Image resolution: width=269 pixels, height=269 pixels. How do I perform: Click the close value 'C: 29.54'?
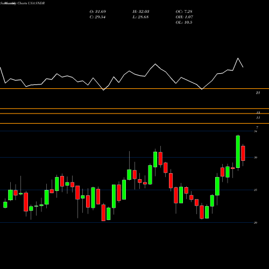pyautogui.click(x=97, y=17)
